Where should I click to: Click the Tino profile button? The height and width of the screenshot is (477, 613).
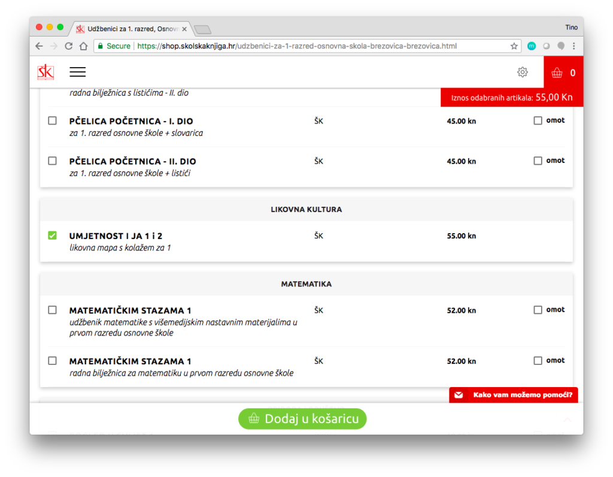click(x=571, y=28)
